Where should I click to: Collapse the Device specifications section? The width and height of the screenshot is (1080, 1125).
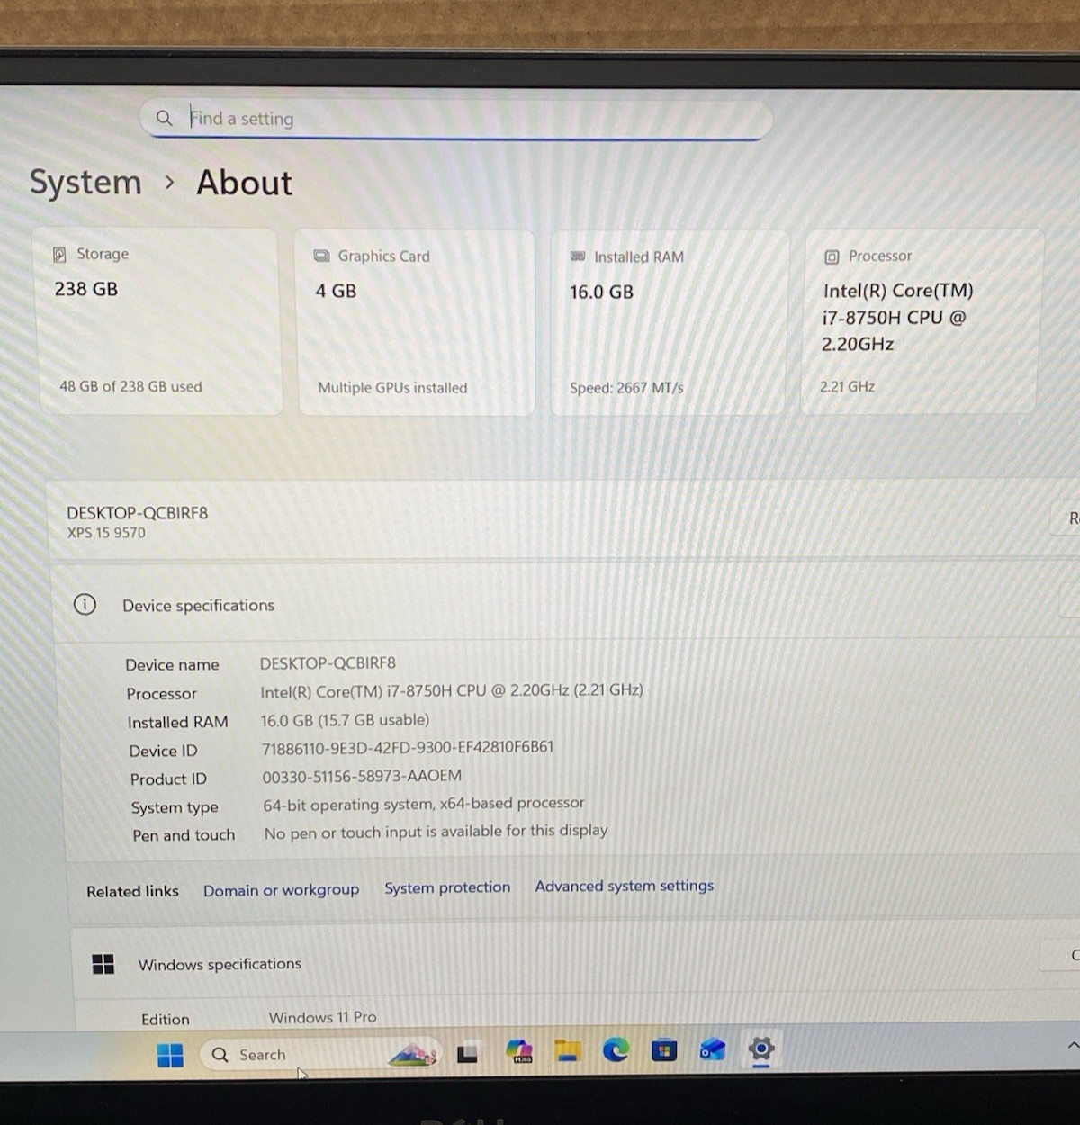click(567, 604)
